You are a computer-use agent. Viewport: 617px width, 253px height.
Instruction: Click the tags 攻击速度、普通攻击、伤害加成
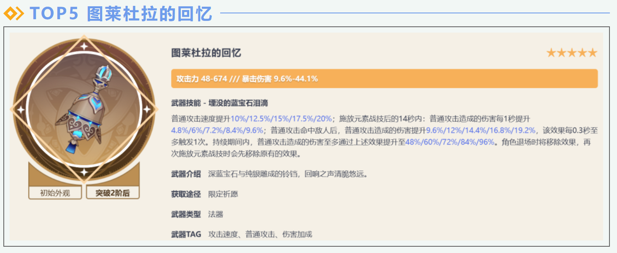(260, 234)
